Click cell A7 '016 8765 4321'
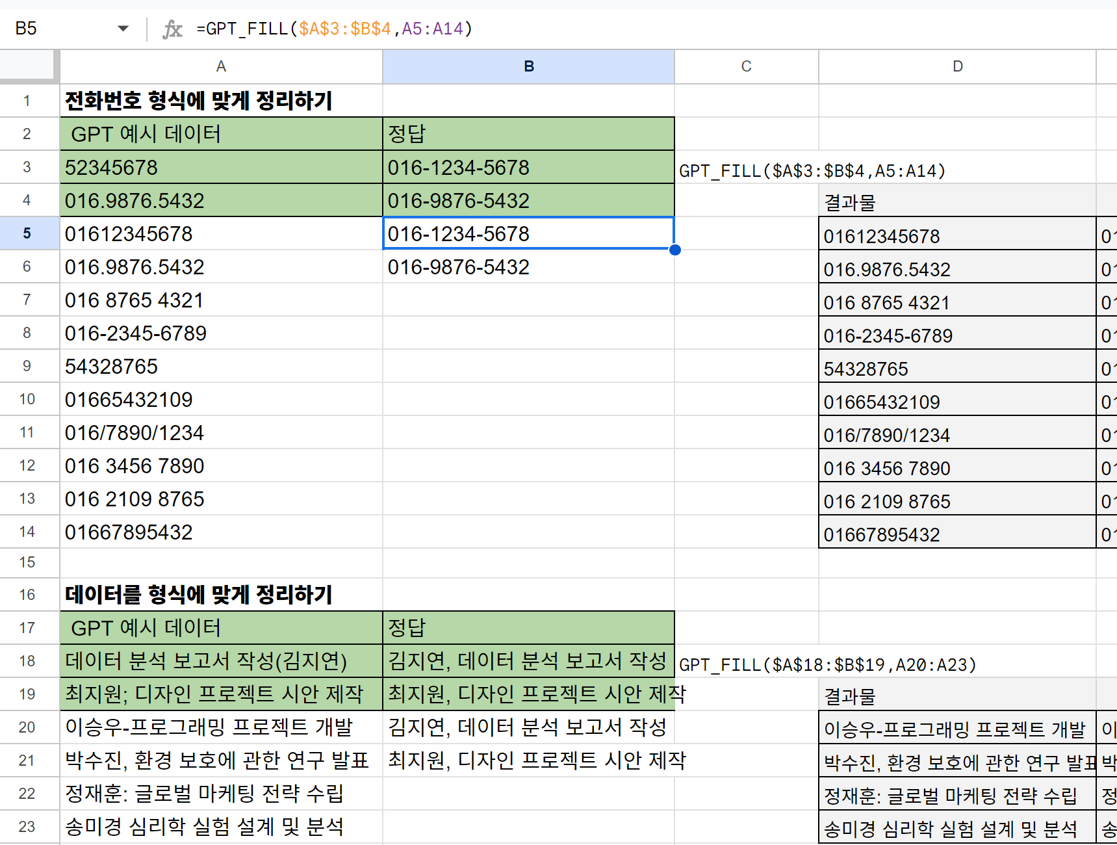Viewport: 1117px width, 845px height. pos(221,300)
